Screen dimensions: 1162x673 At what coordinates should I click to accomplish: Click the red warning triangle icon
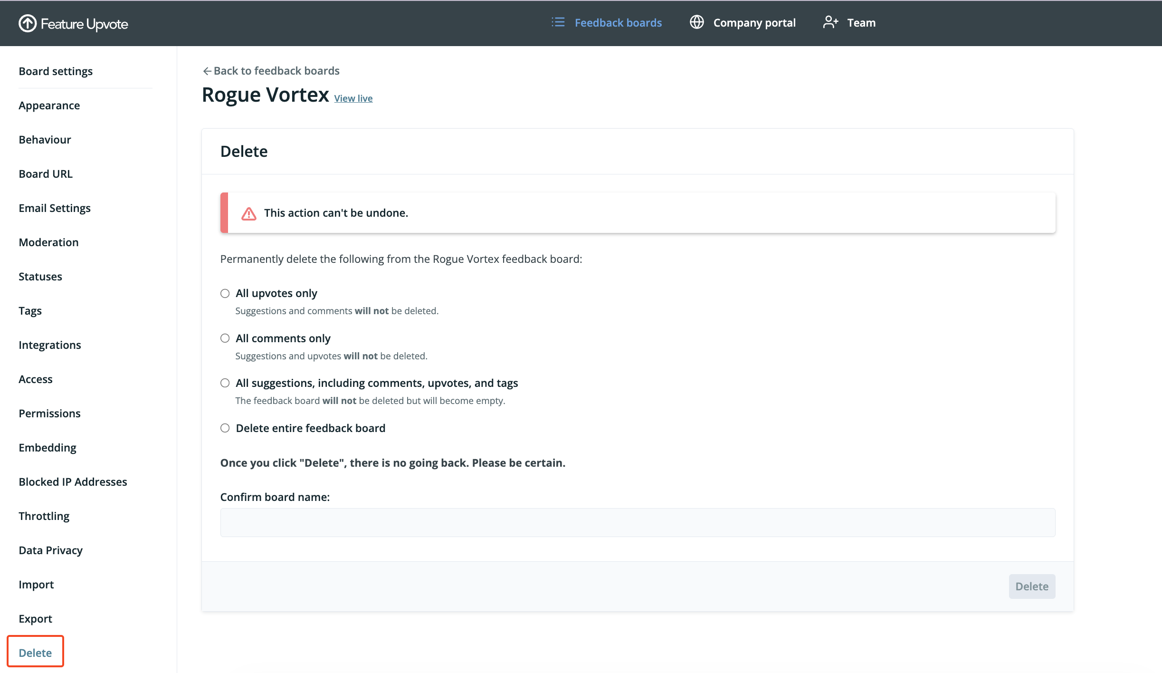(248, 213)
